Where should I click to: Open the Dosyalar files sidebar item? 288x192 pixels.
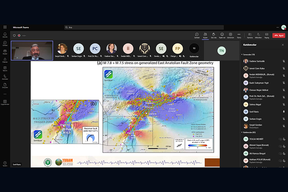(5, 85)
